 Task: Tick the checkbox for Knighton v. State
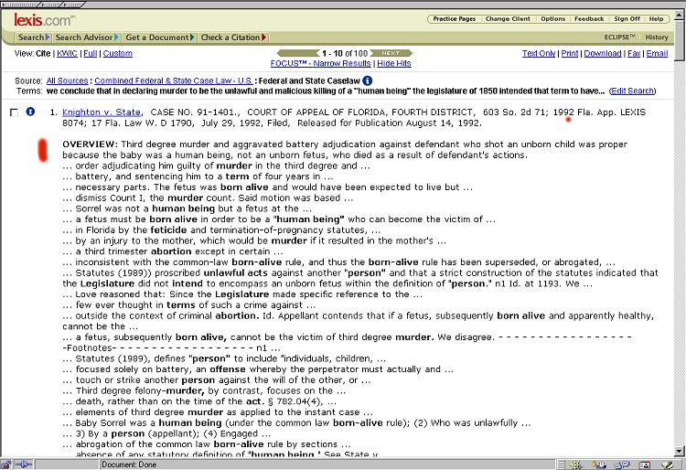pyautogui.click(x=14, y=112)
